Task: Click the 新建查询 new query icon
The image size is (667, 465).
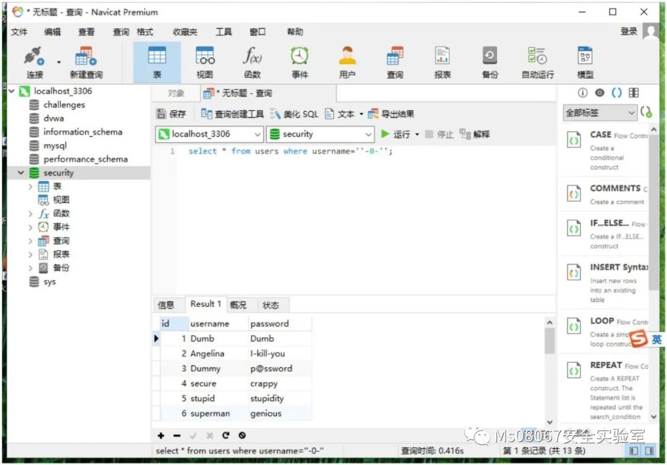Action: click(x=86, y=62)
